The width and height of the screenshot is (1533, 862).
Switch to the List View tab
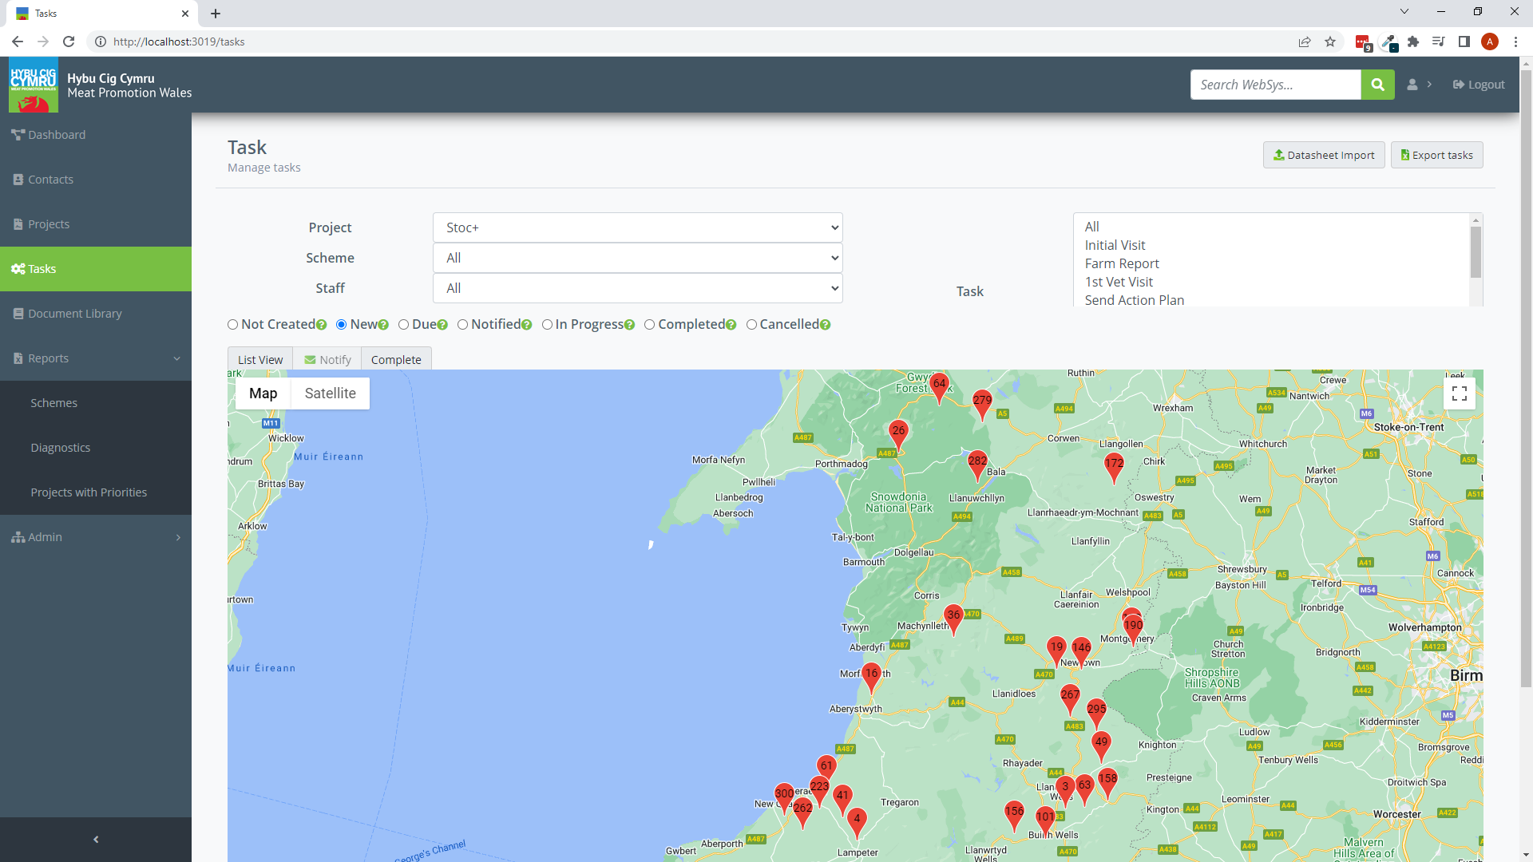(260, 360)
